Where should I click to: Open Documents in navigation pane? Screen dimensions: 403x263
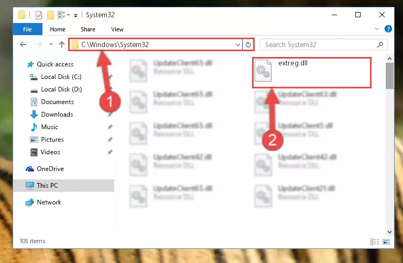tap(57, 102)
